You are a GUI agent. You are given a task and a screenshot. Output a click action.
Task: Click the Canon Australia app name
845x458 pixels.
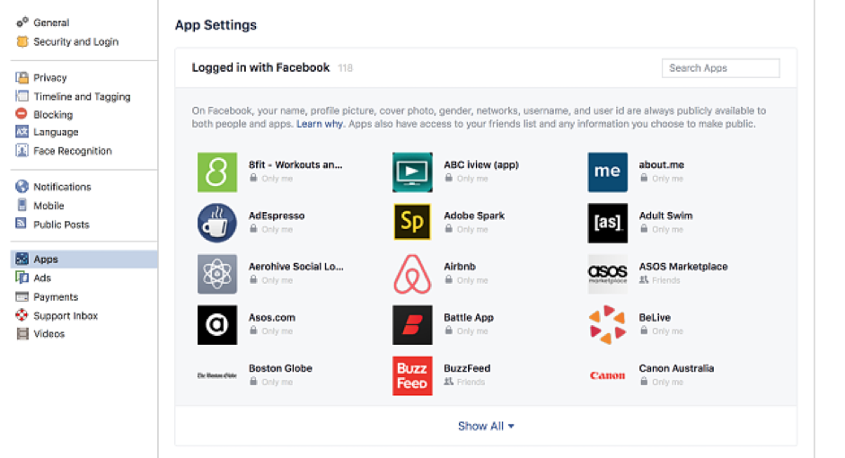coord(676,368)
